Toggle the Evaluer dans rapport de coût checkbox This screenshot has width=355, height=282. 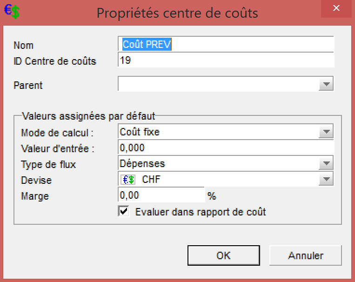124,212
